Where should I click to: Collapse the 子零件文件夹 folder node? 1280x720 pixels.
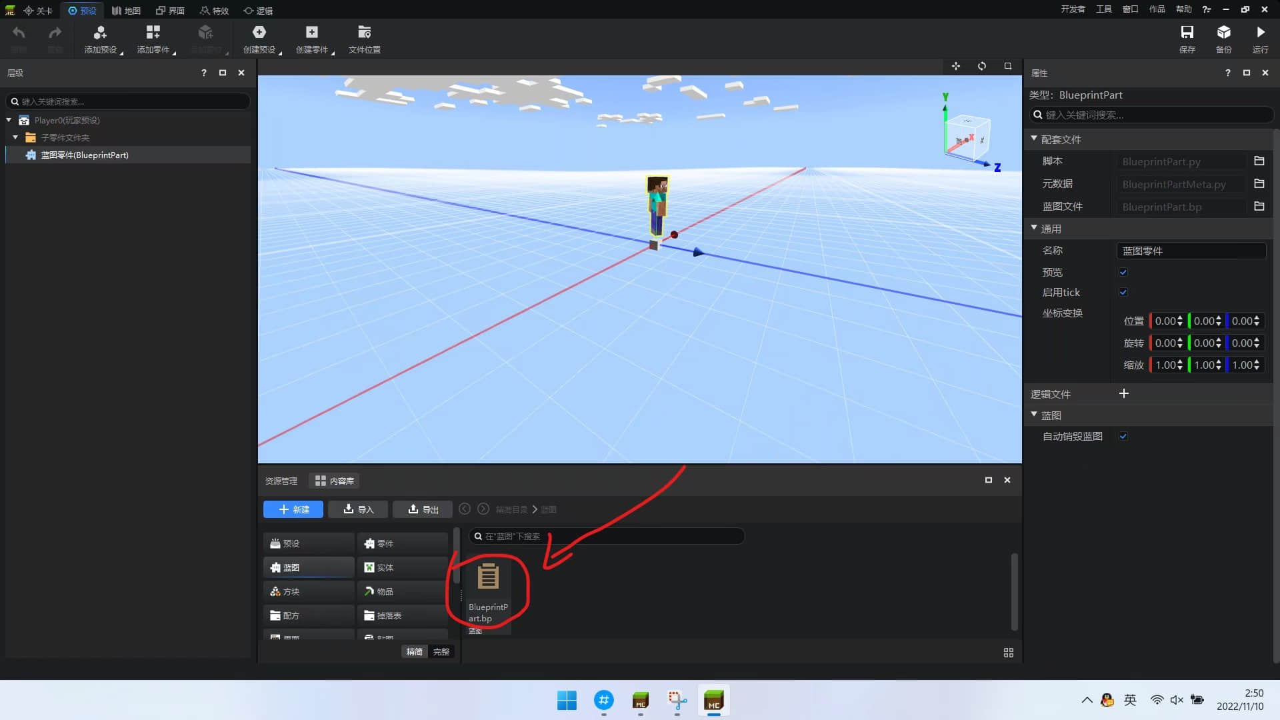[15, 137]
